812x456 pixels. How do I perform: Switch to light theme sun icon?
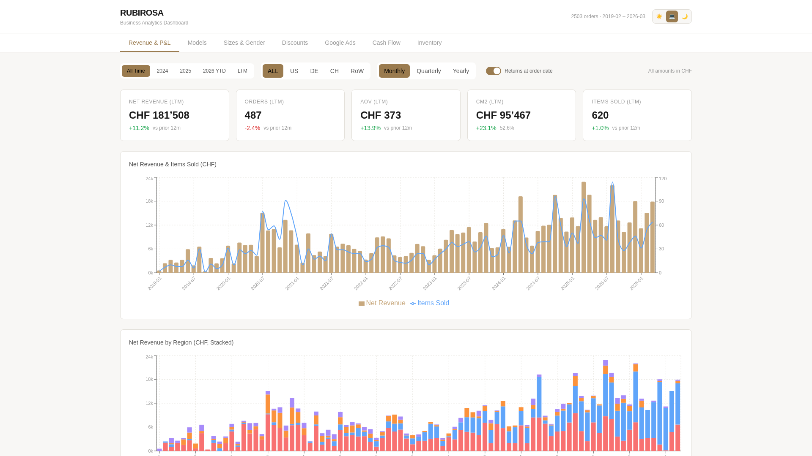(659, 16)
